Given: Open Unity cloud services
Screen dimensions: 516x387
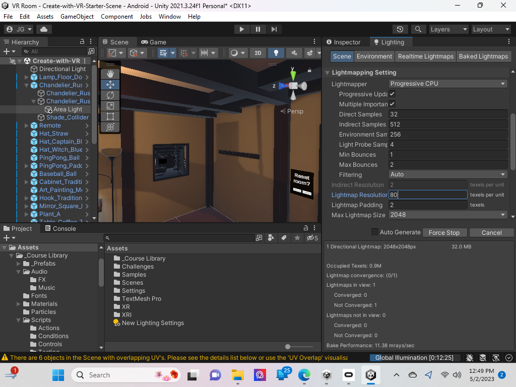Looking at the screenshot, I should [x=43, y=29].
